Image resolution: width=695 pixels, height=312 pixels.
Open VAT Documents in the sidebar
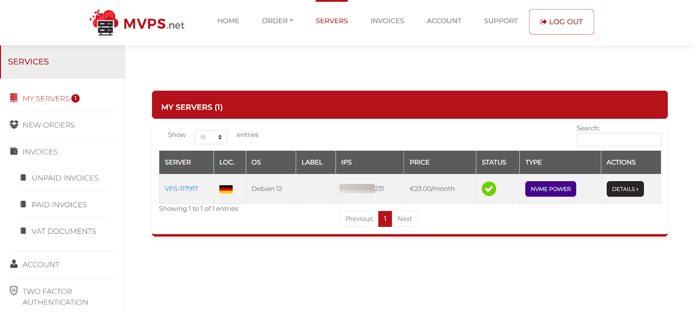(x=64, y=231)
